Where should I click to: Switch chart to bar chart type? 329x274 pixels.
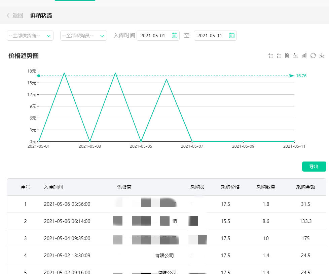click(304, 56)
